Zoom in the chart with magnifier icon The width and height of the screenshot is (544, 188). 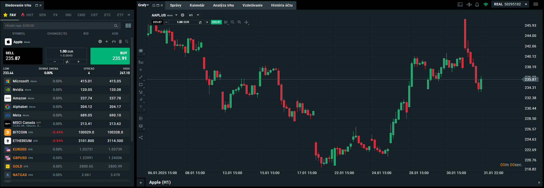[x=239, y=22]
